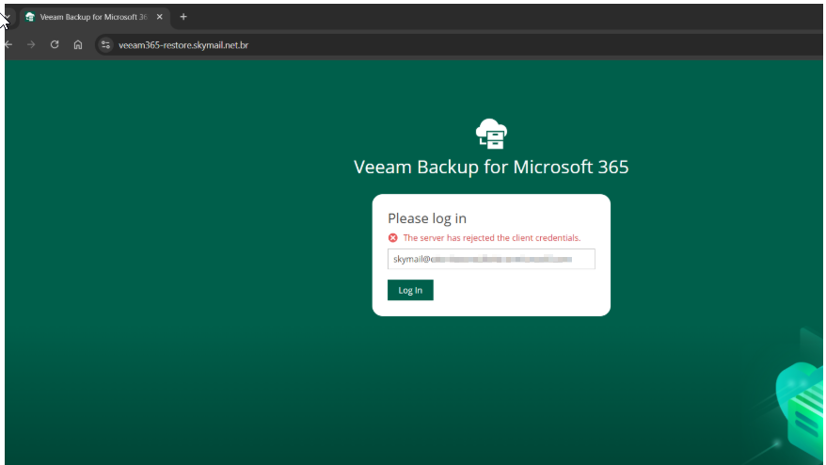Reload the Veeam login page
Viewport: 826px width, 465px height.
point(55,44)
